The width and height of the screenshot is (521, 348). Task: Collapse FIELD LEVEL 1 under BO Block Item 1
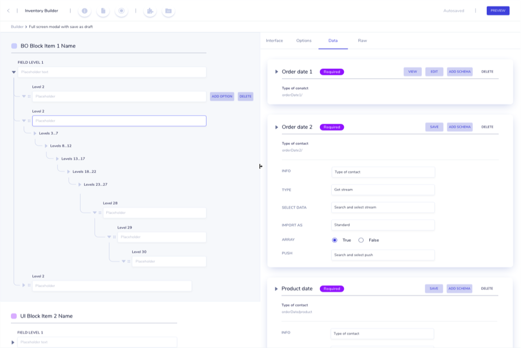[14, 72]
